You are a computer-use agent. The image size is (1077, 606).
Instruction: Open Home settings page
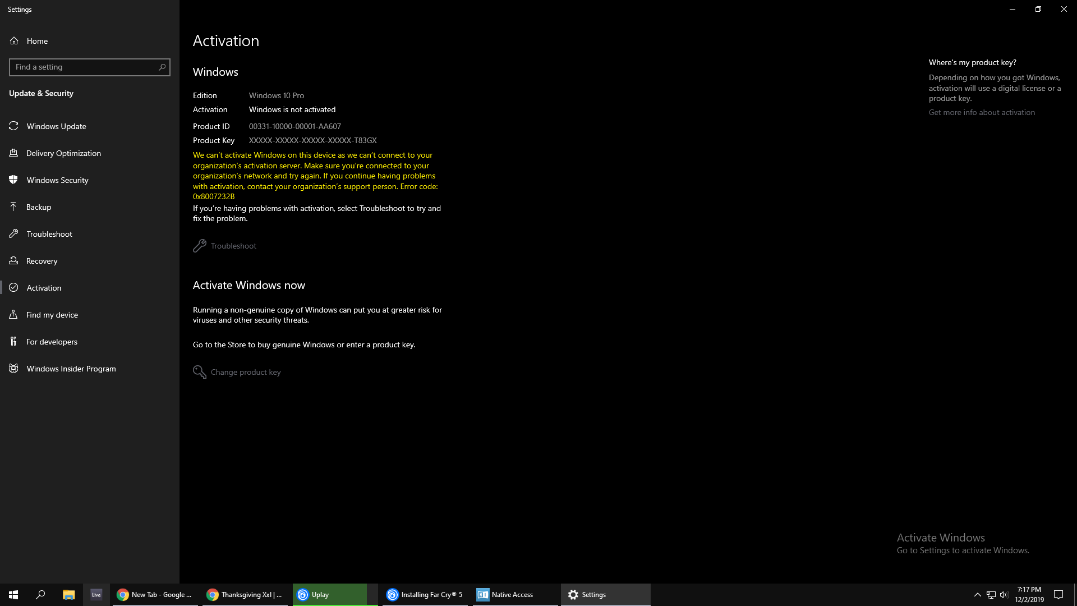pyautogui.click(x=37, y=41)
